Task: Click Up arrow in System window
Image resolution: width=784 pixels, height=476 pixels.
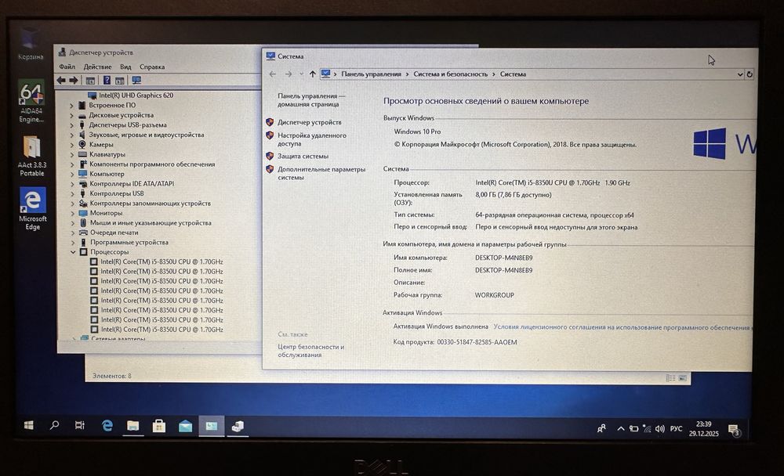Action: point(313,74)
